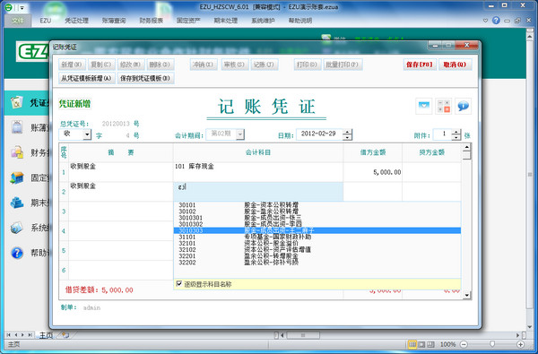Open the 帮助说明 ribbon tab
538x354 pixels.
click(300, 21)
